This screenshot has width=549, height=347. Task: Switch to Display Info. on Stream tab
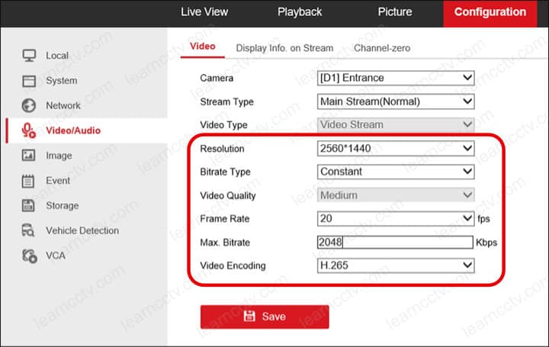[284, 48]
